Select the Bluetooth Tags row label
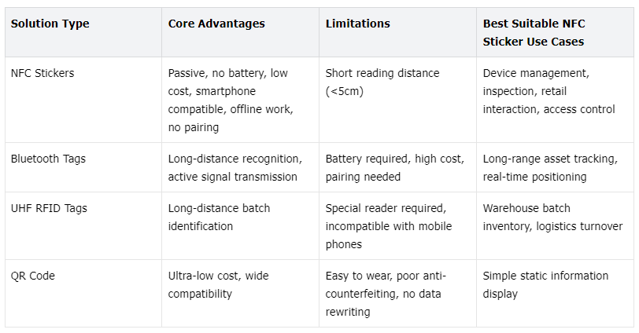This screenshot has height=333, width=639. coord(48,159)
